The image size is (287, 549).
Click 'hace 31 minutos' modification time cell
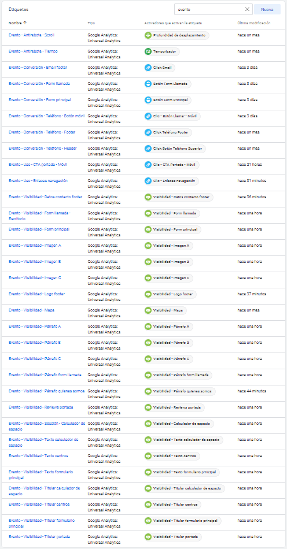pyautogui.click(x=252, y=181)
